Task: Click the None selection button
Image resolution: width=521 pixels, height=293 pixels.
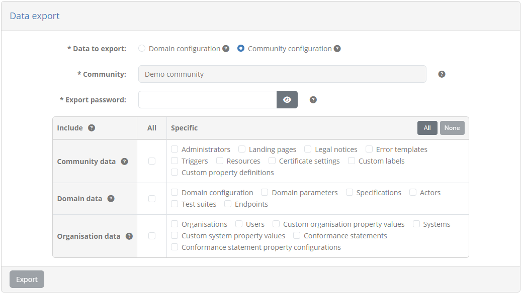Action: [x=452, y=128]
